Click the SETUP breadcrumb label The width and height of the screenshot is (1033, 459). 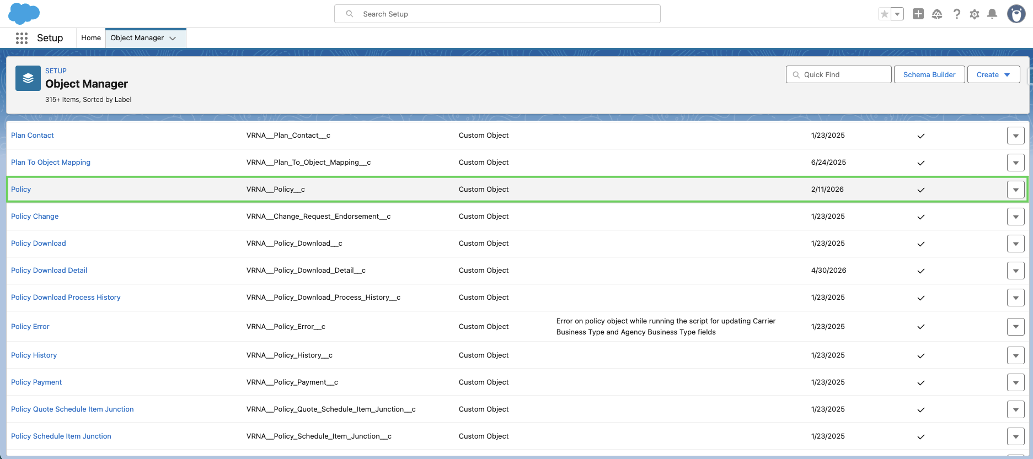[x=56, y=71]
